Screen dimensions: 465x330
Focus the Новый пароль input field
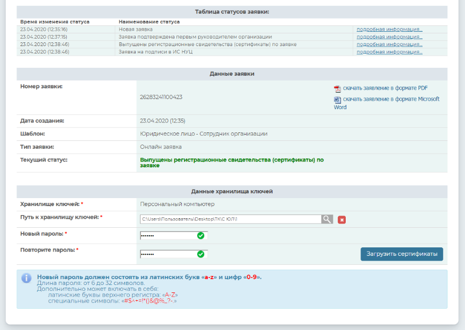168,236
